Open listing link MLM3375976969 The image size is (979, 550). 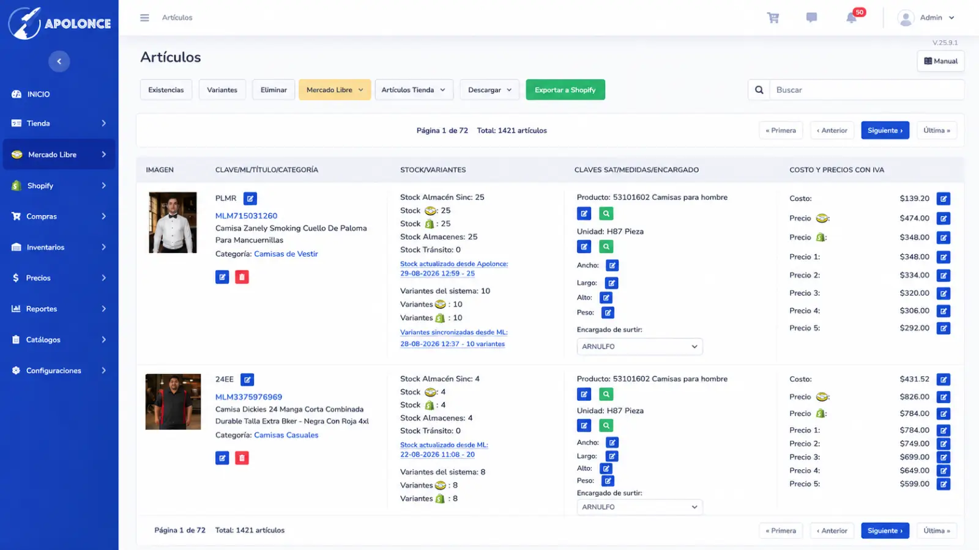pos(248,397)
